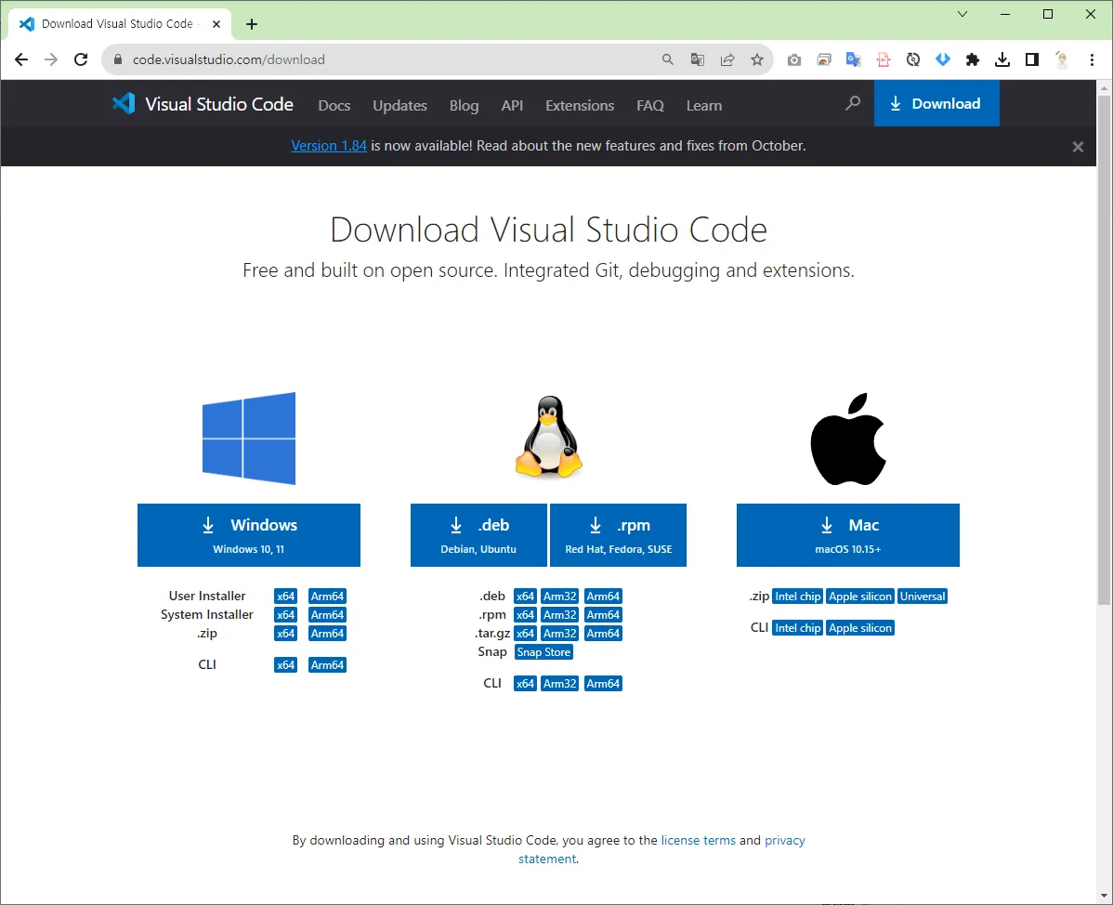The width and height of the screenshot is (1113, 905).
Task: Open the Docs menu item
Action: pos(334,105)
